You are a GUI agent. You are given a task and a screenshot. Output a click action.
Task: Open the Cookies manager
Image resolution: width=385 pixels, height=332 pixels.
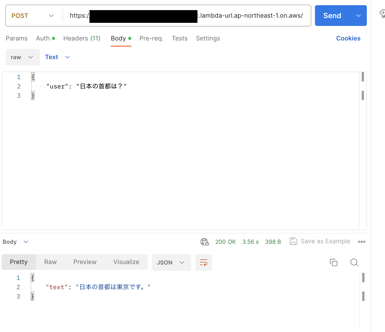348,38
